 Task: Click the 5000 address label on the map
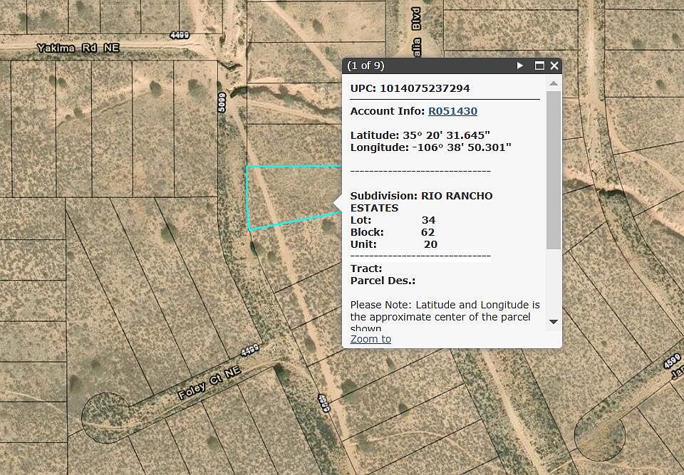[x=222, y=103]
